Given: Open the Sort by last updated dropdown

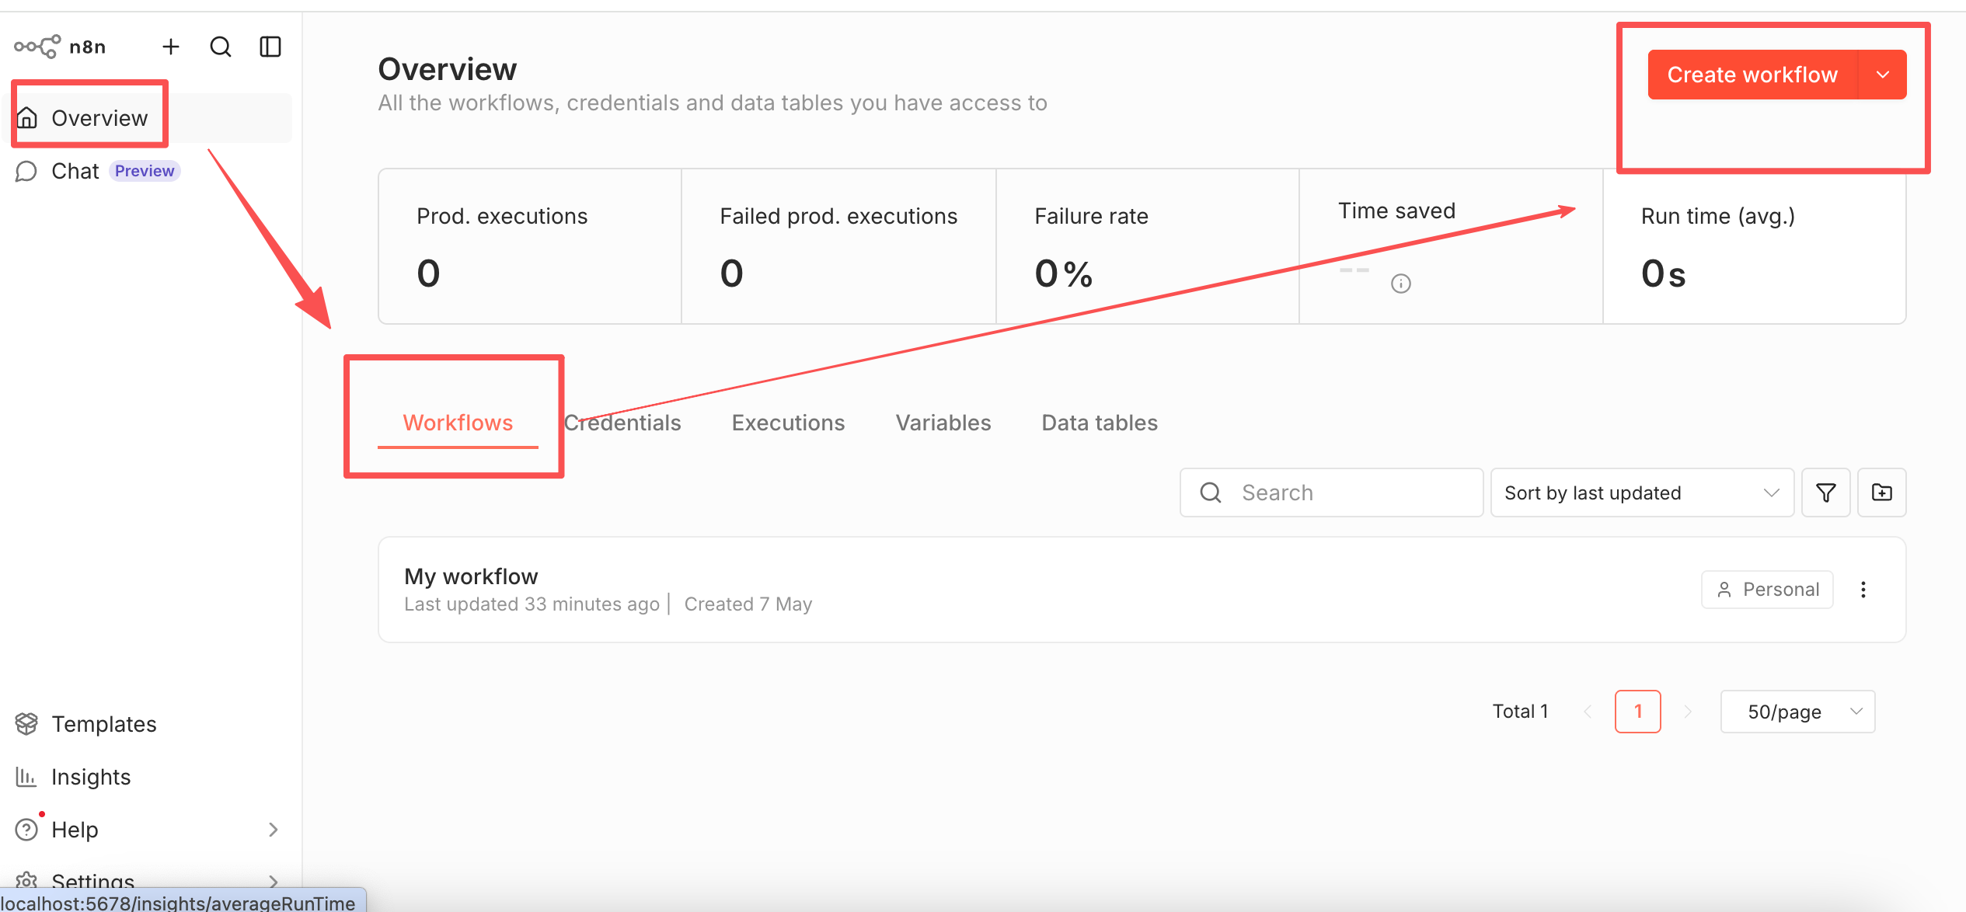Looking at the screenshot, I should point(1642,493).
